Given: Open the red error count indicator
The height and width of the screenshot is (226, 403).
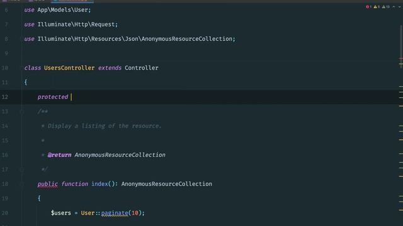Looking at the screenshot, I should 368,7.
